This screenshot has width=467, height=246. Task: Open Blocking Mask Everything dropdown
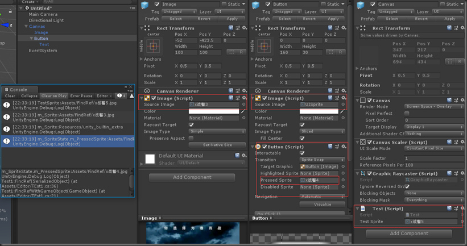[x=434, y=200]
